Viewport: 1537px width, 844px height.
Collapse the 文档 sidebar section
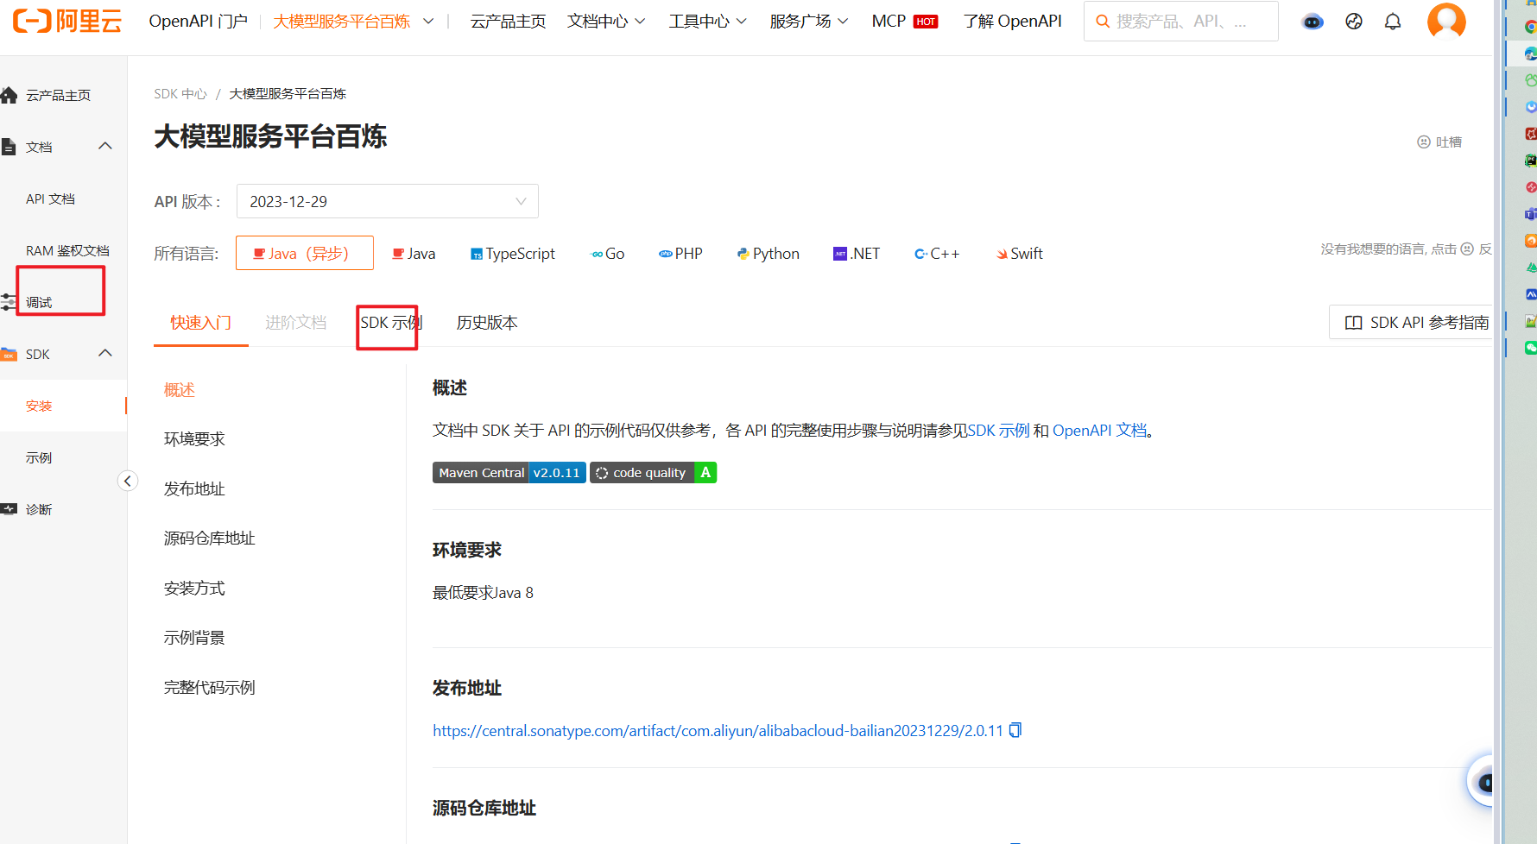(x=104, y=145)
